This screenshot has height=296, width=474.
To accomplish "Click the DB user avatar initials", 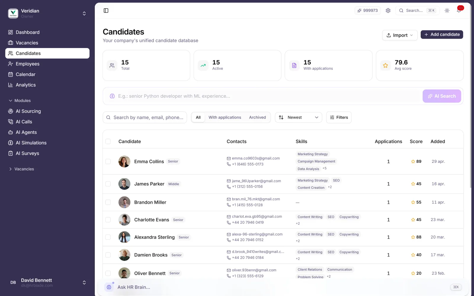I will (x=13, y=283).
